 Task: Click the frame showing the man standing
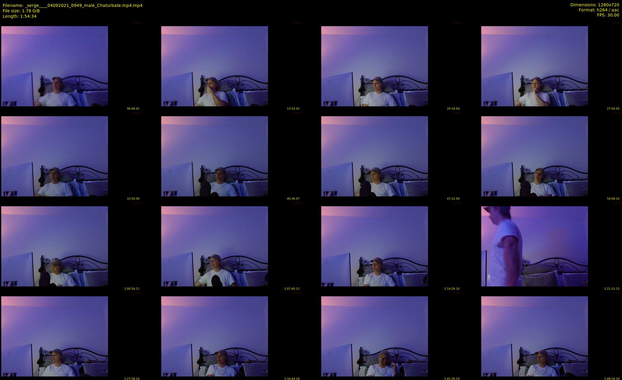[x=534, y=246]
